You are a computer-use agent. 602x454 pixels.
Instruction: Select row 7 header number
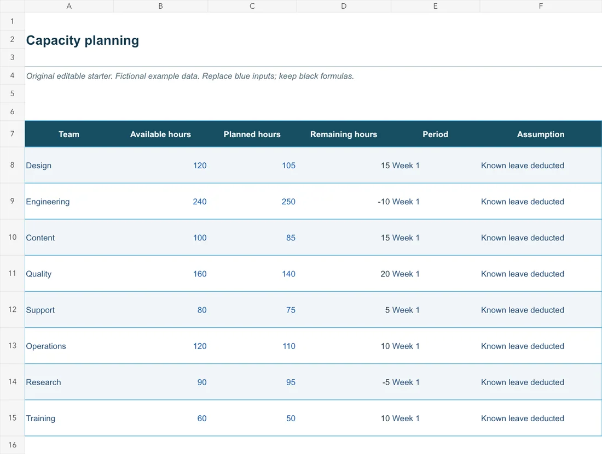(12, 134)
